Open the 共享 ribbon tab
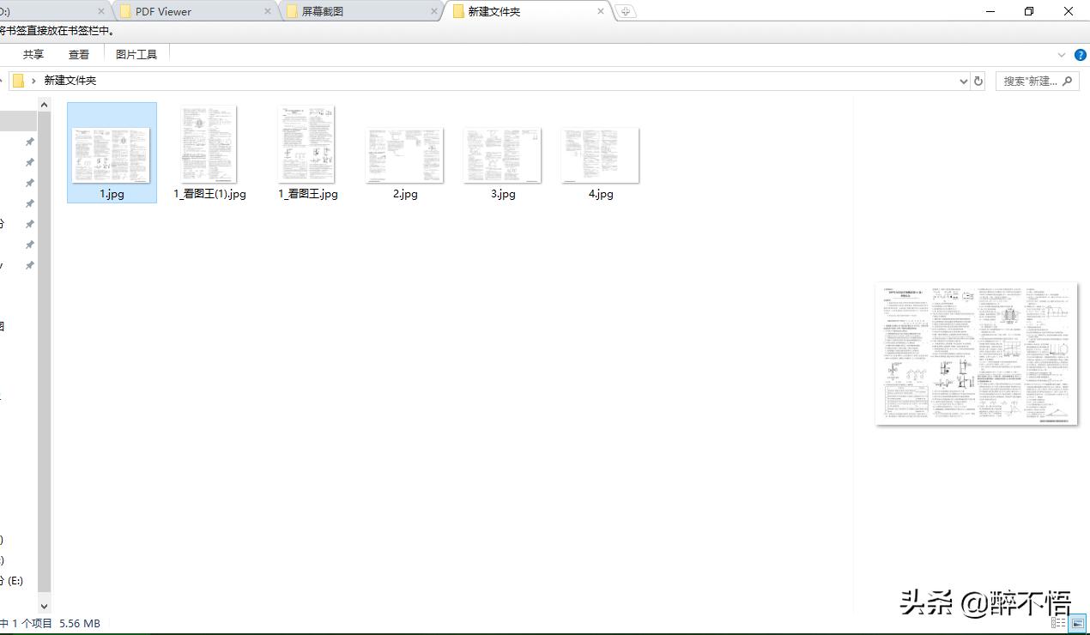 tap(33, 54)
